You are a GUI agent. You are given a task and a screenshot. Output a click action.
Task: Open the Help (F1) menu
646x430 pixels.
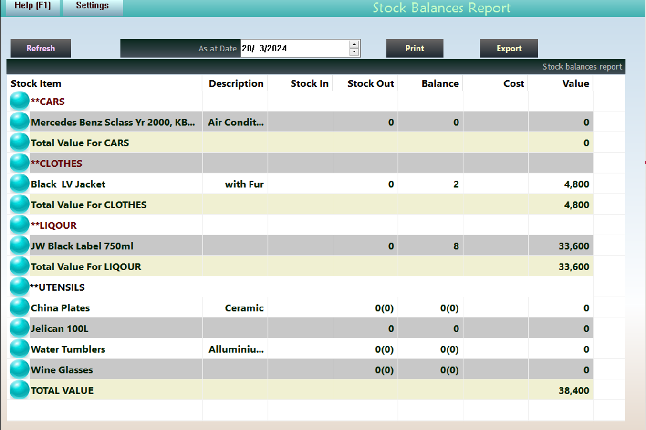click(32, 6)
